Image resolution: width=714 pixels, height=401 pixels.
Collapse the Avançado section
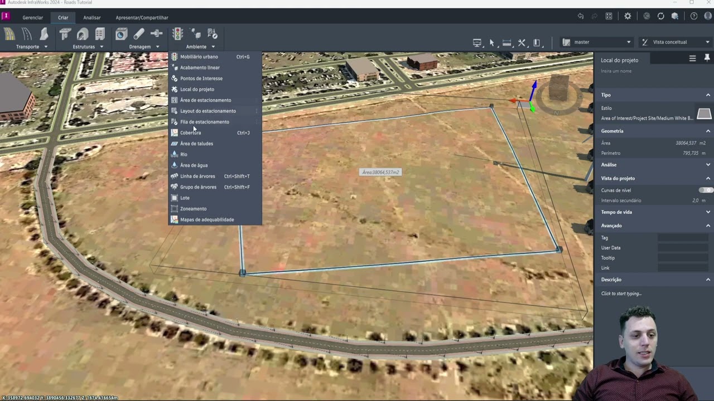708,226
